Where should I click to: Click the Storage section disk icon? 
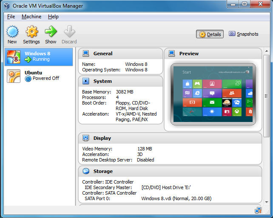[x=86, y=171]
